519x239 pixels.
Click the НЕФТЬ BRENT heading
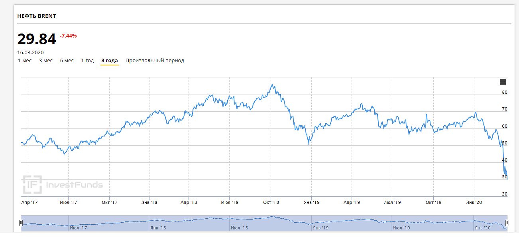(36, 16)
